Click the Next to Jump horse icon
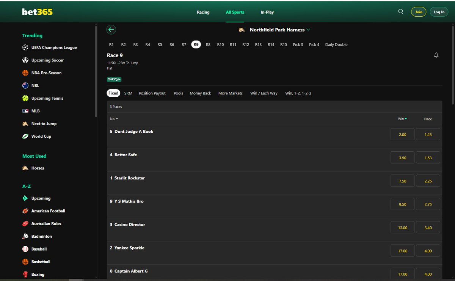 coord(25,124)
